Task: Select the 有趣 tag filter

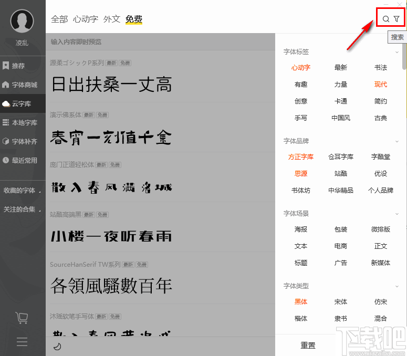Action: point(301,85)
